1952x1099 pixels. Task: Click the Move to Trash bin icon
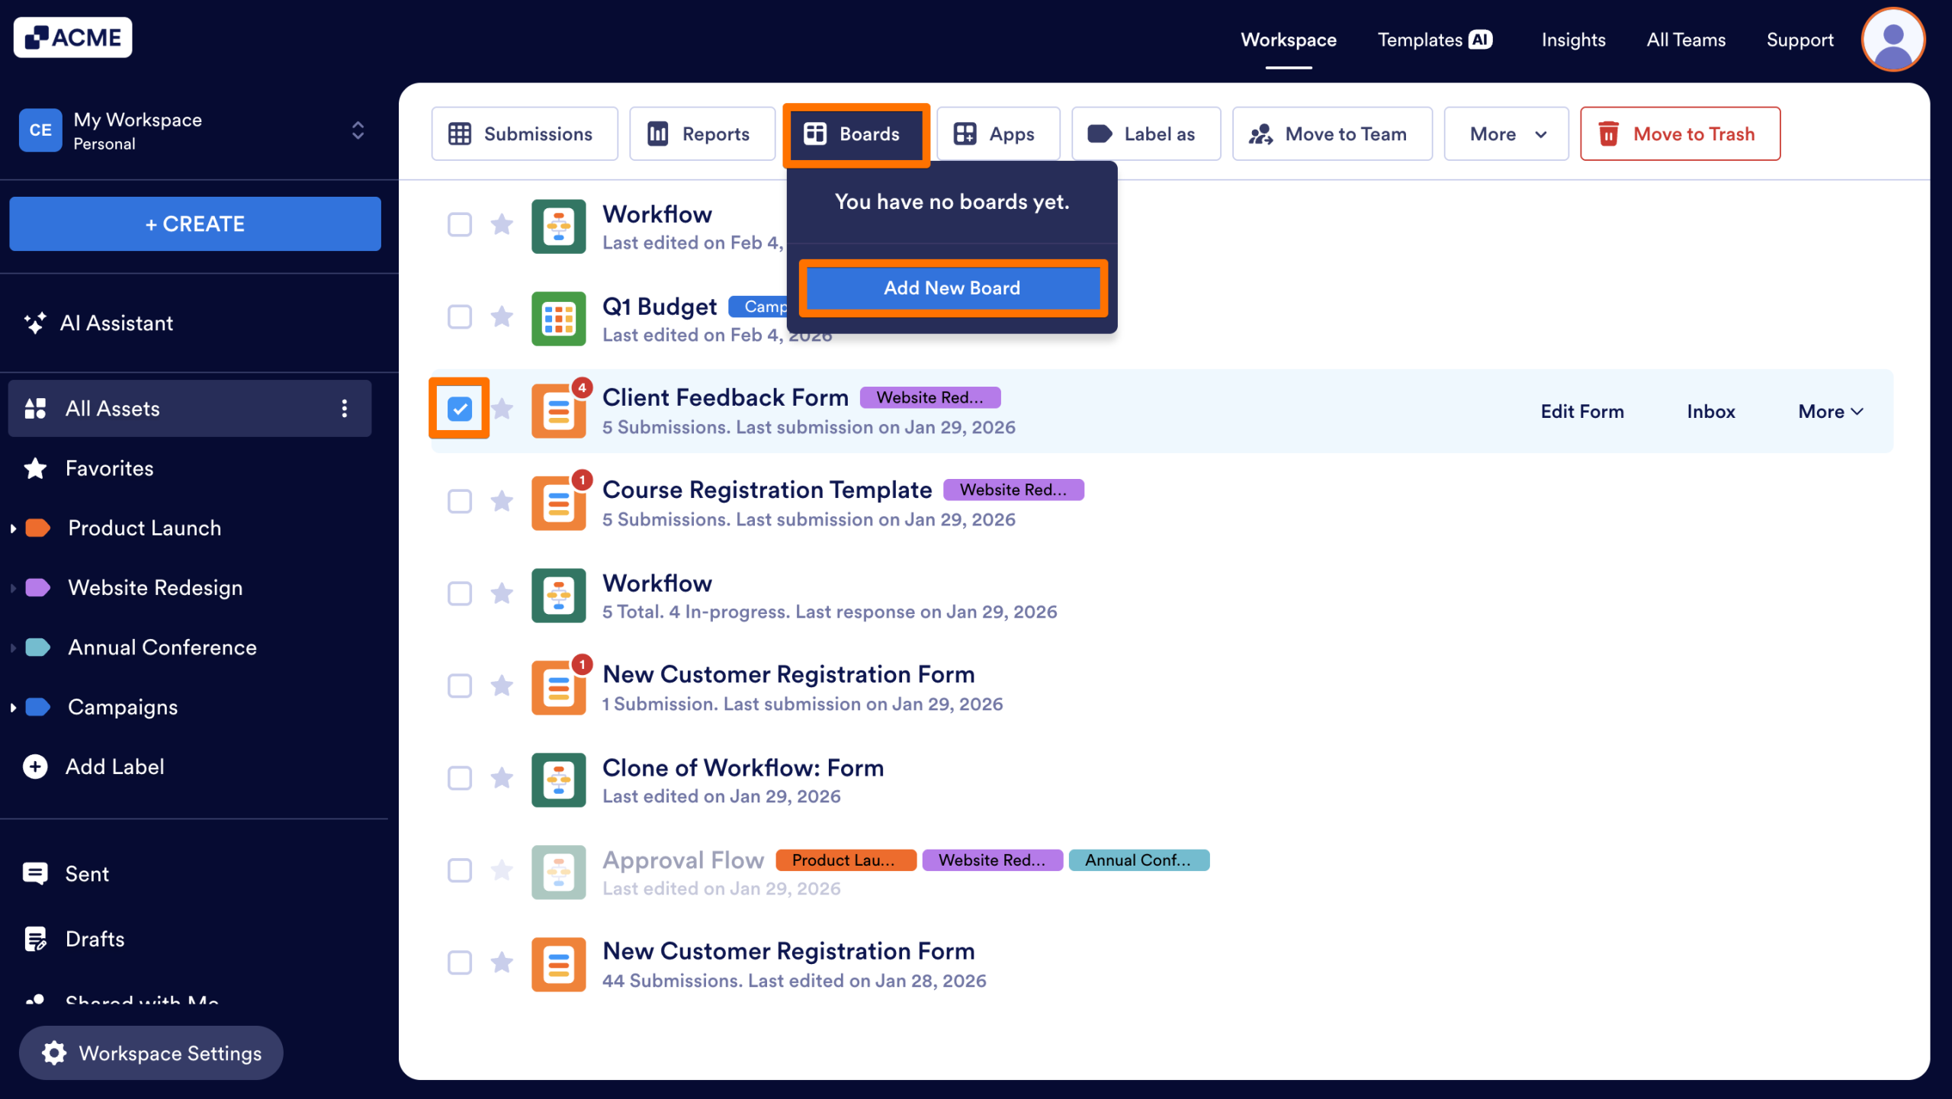coord(1609,134)
